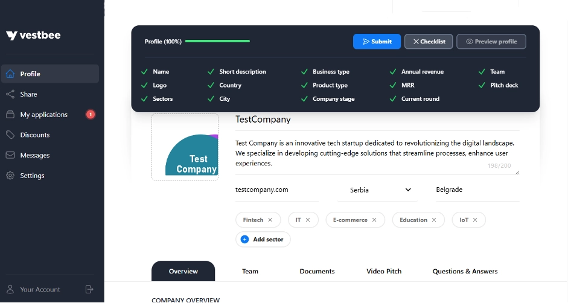Open the Video Pitch tab

tap(384, 271)
